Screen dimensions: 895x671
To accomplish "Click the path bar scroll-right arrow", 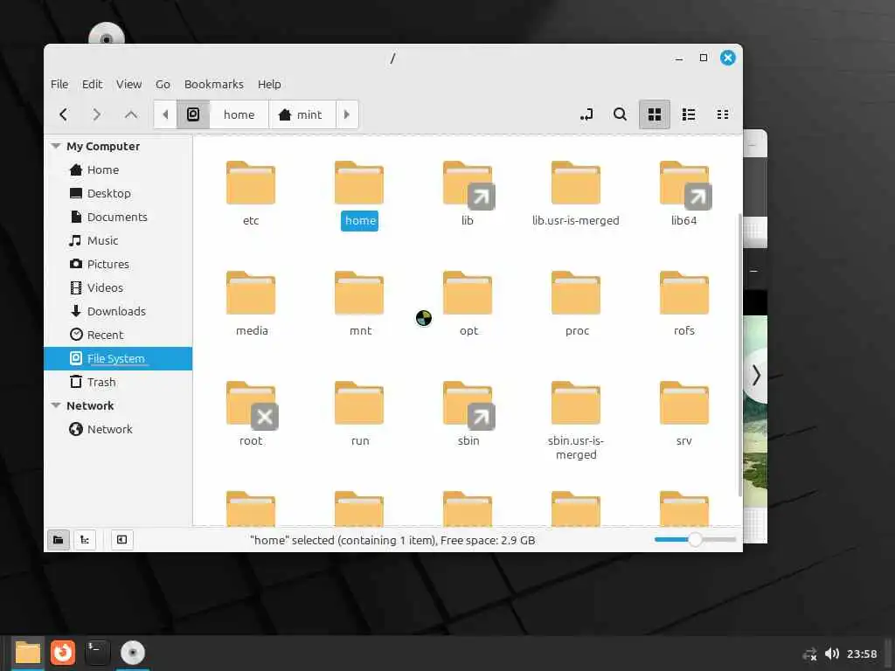I will coord(346,114).
